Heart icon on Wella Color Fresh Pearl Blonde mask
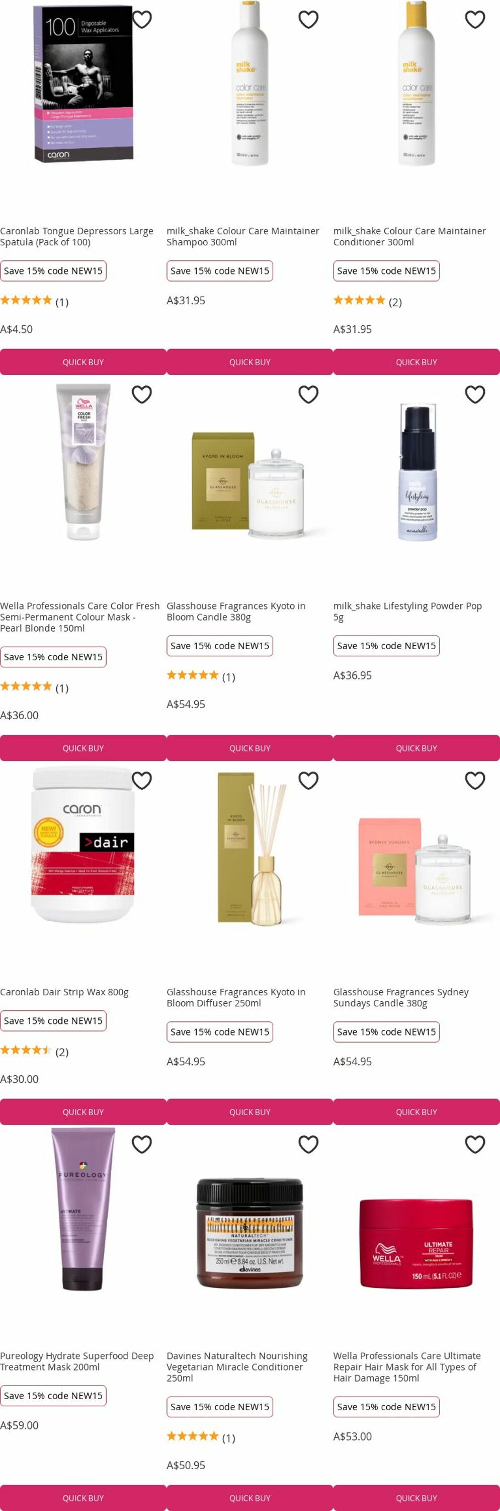500x1511 pixels. coord(142,394)
